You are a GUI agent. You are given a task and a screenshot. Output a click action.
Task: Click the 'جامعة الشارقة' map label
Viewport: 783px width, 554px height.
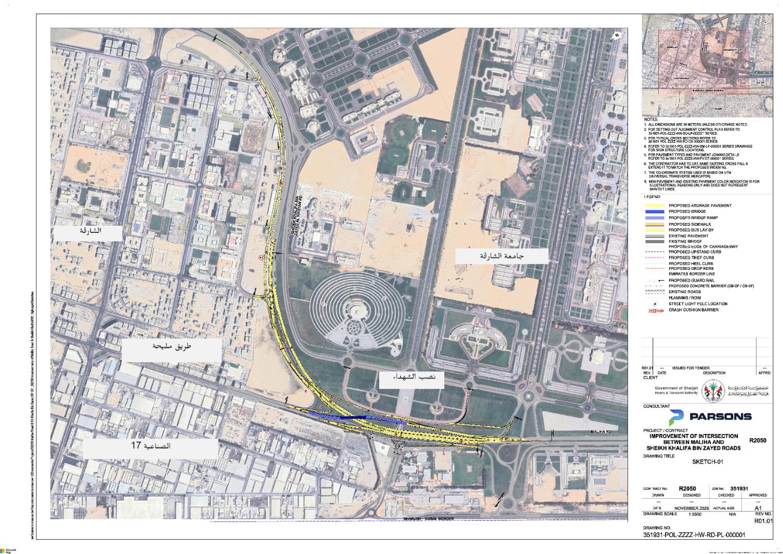501,255
